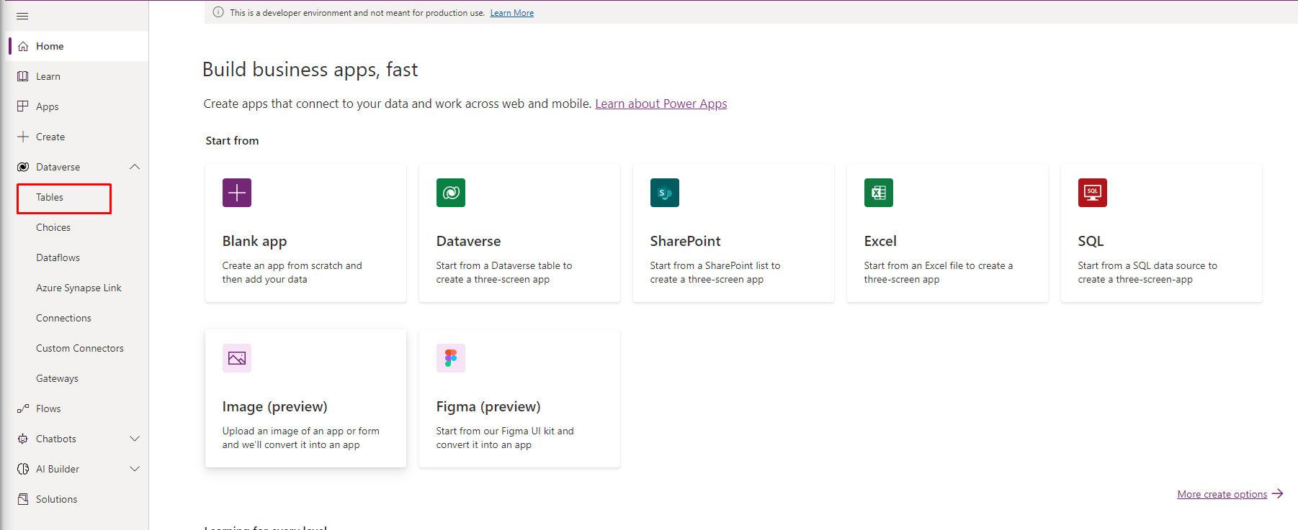Open the Learn menu item

tap(75, 76)
